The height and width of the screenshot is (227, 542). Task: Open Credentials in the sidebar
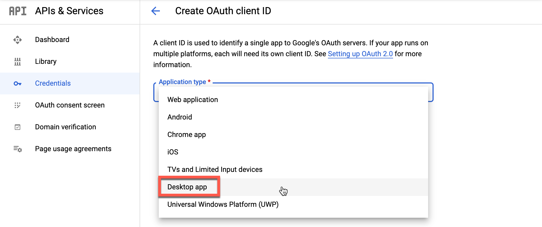(70, 83)
